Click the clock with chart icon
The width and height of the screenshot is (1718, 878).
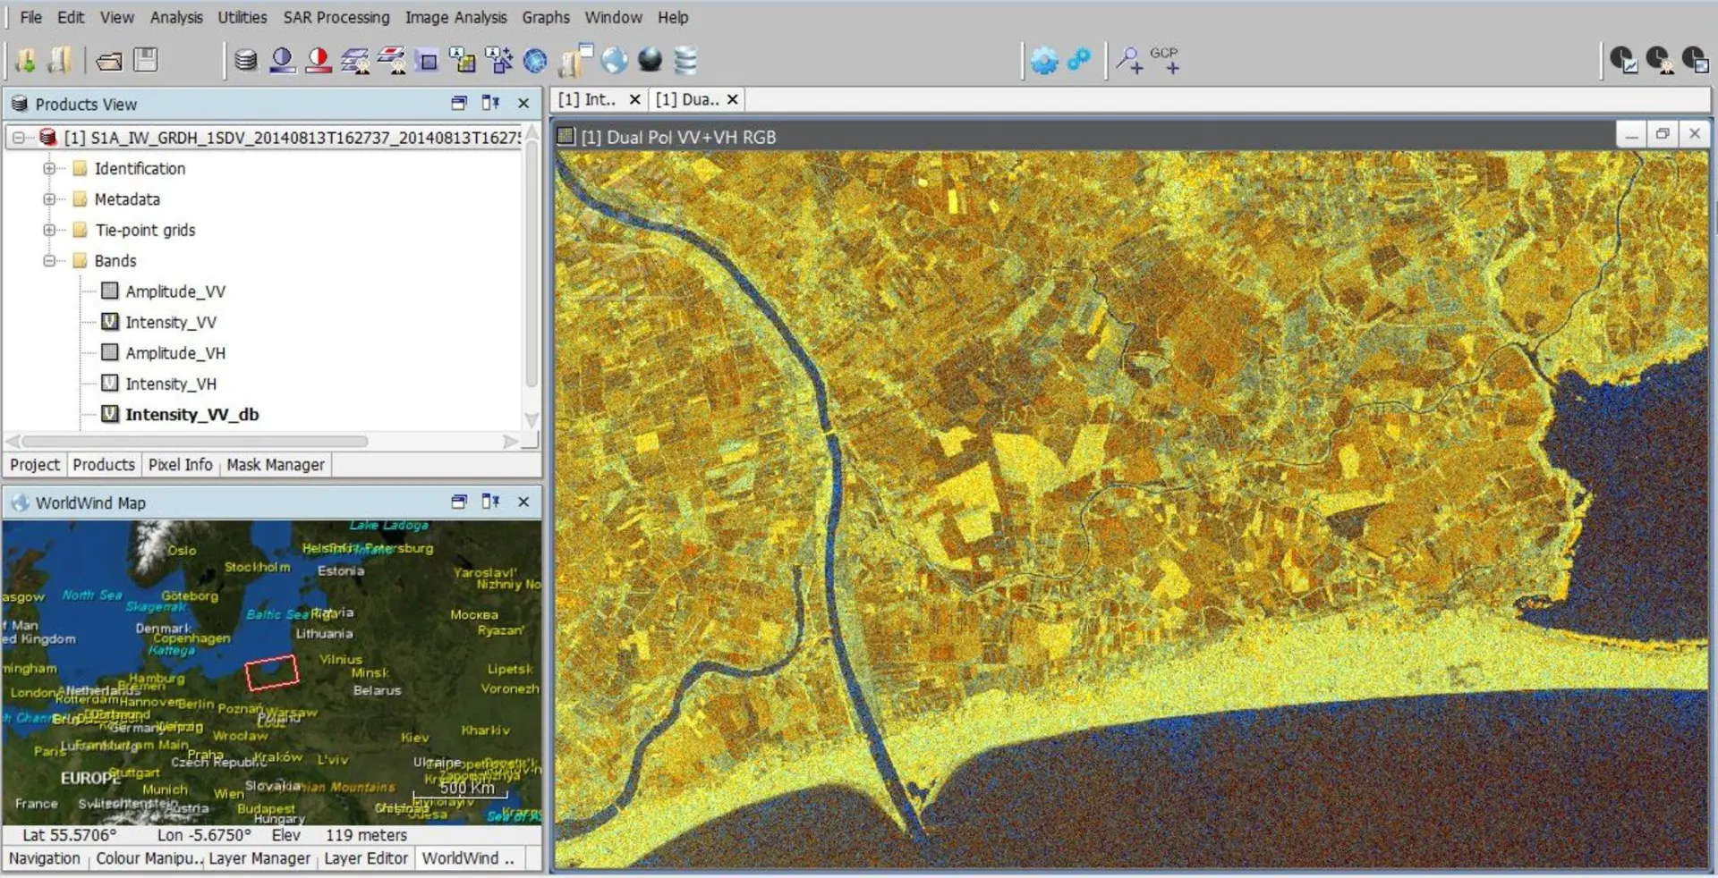coord(1623,60)
